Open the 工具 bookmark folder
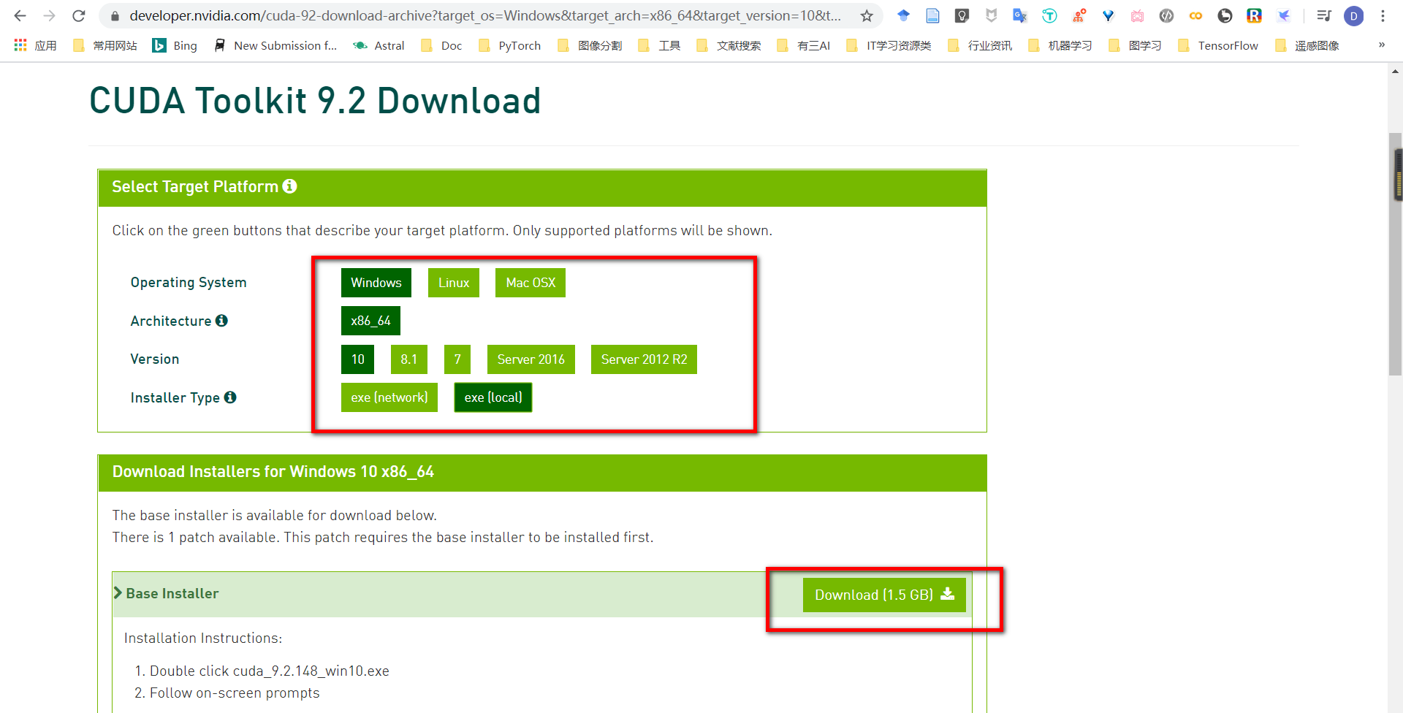Viewport: 1403px width, 713px height. pyautogui.click(x=659, y=45)
